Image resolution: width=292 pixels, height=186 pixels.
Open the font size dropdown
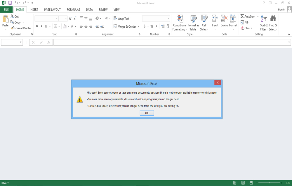coord(66,18)
